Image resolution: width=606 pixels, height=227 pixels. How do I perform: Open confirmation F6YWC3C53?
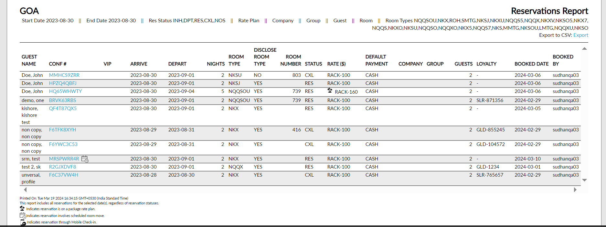click(x=63, y=144)
